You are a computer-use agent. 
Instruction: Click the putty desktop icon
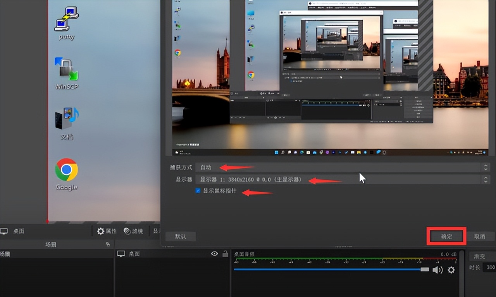coord(67,22)
